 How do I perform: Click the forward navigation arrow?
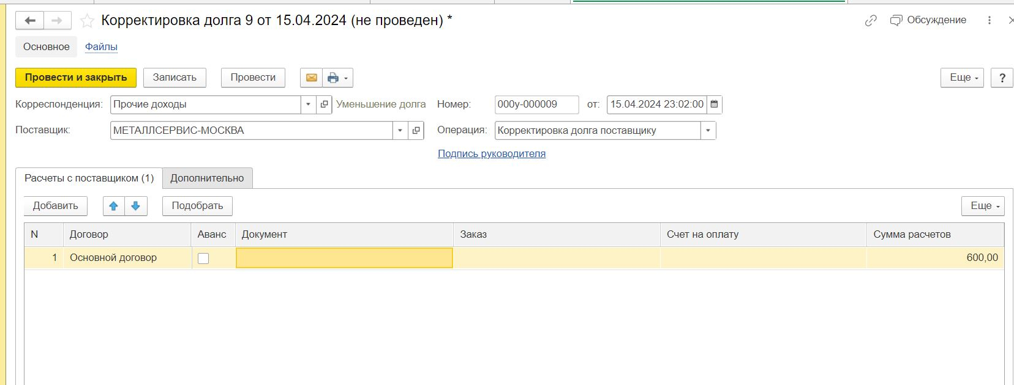click(57, 21)
